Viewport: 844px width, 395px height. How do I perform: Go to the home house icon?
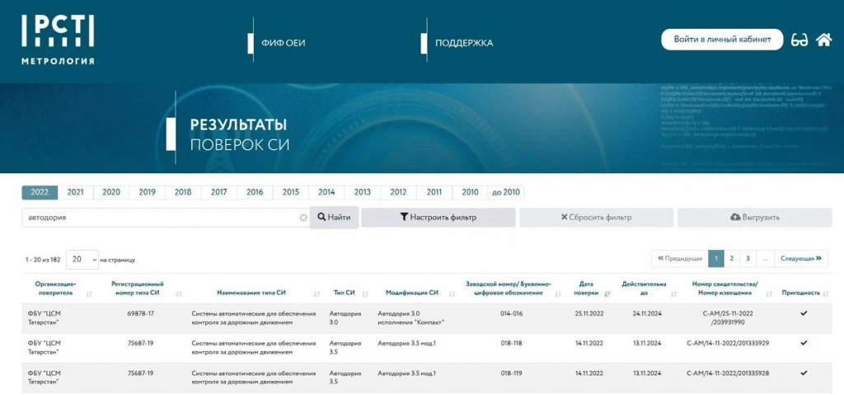click(823, 40)
